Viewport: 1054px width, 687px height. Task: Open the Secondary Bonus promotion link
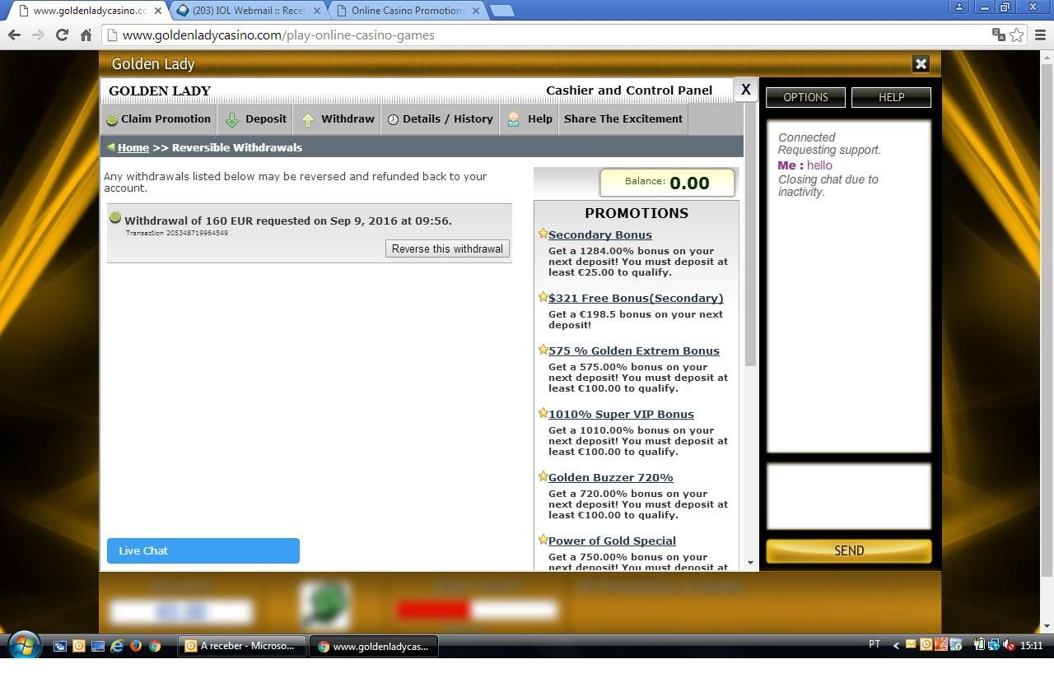point(599,234)
